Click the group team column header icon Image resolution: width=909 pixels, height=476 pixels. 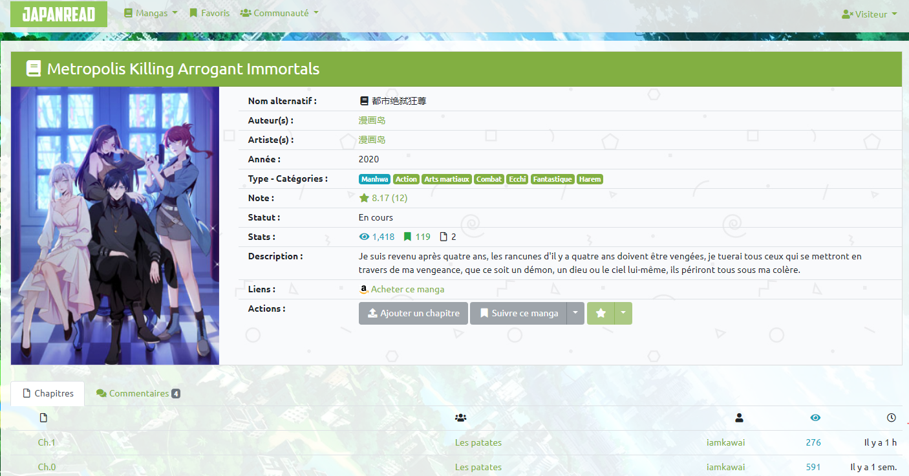461,418
